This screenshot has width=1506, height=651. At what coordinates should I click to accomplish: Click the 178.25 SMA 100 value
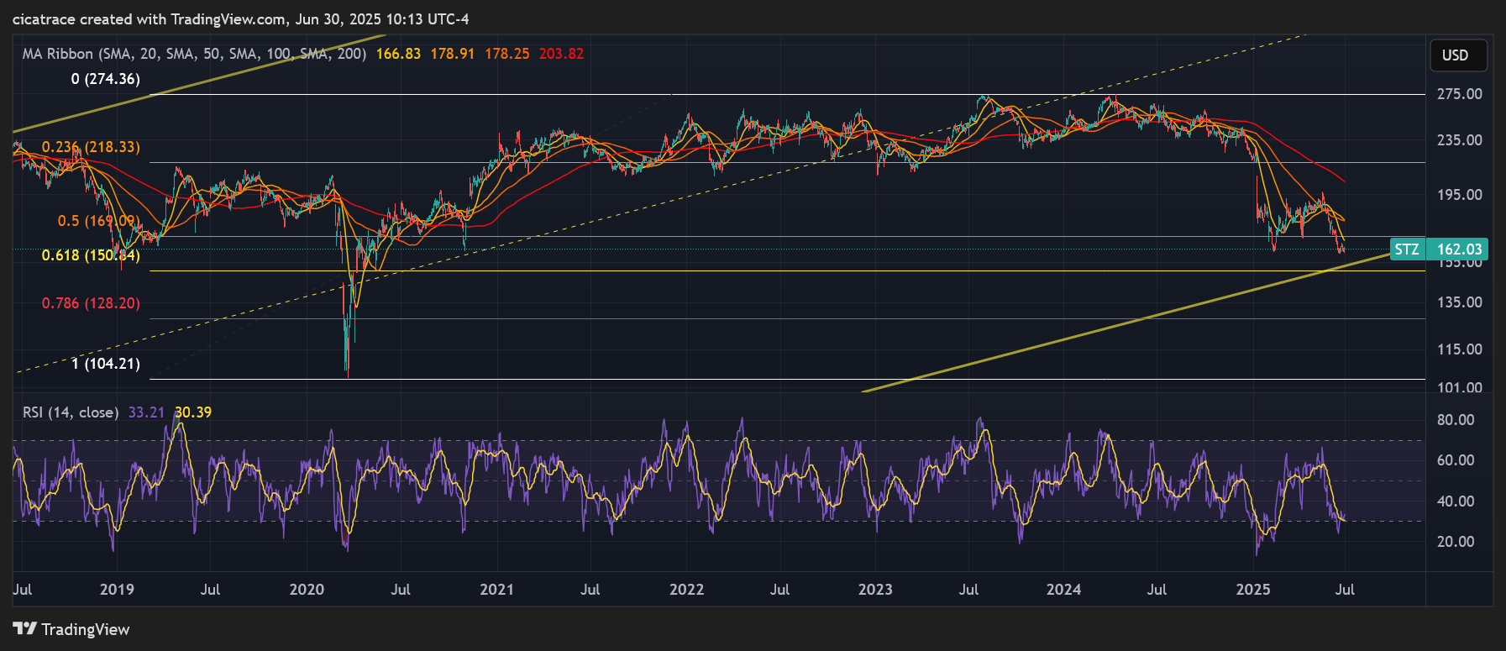(x=507, y=54)
